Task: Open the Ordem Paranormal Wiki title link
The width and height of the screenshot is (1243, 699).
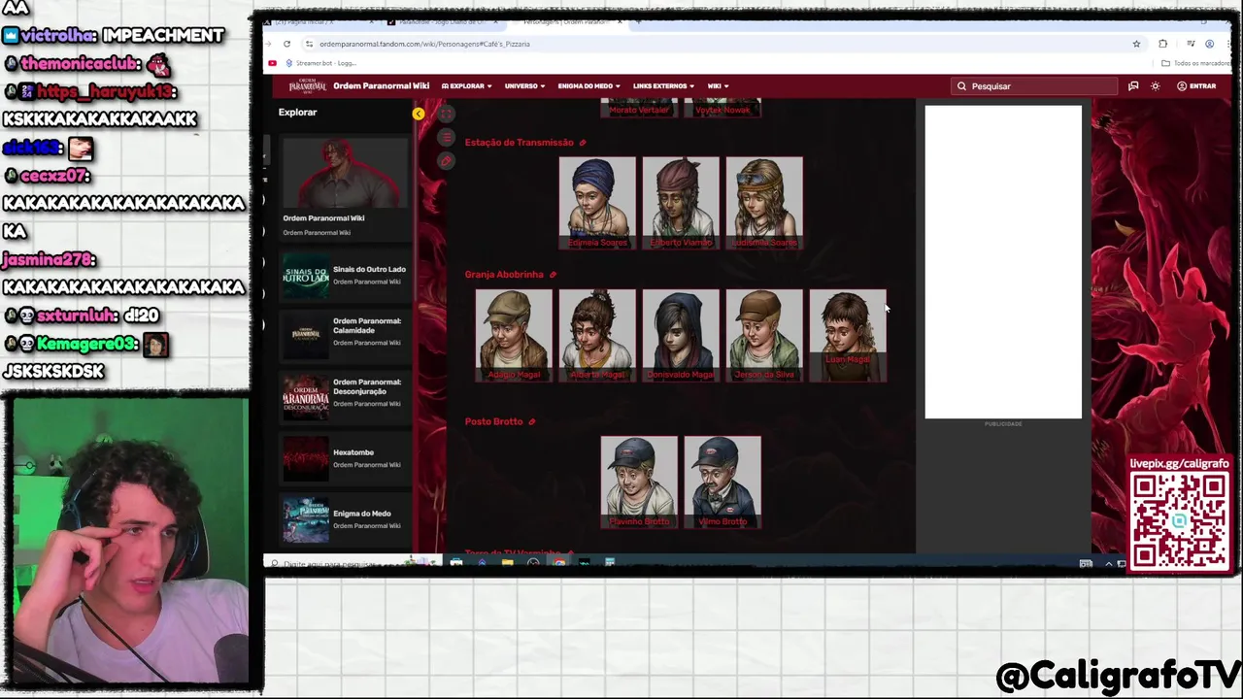Action: pos(381,85)
